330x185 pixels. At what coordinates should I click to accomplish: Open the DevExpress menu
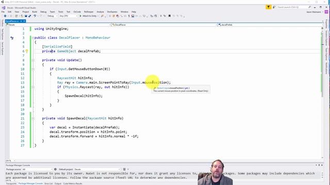[112, 12]
